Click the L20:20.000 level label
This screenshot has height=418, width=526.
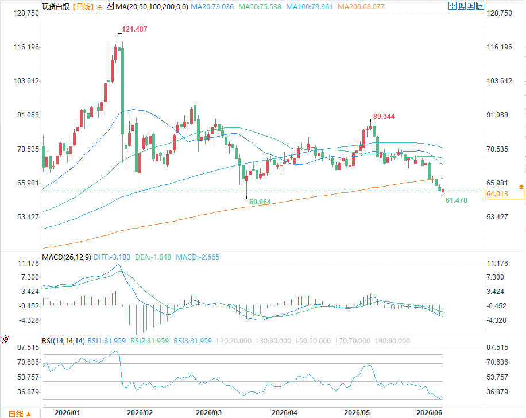click(234, 341)
